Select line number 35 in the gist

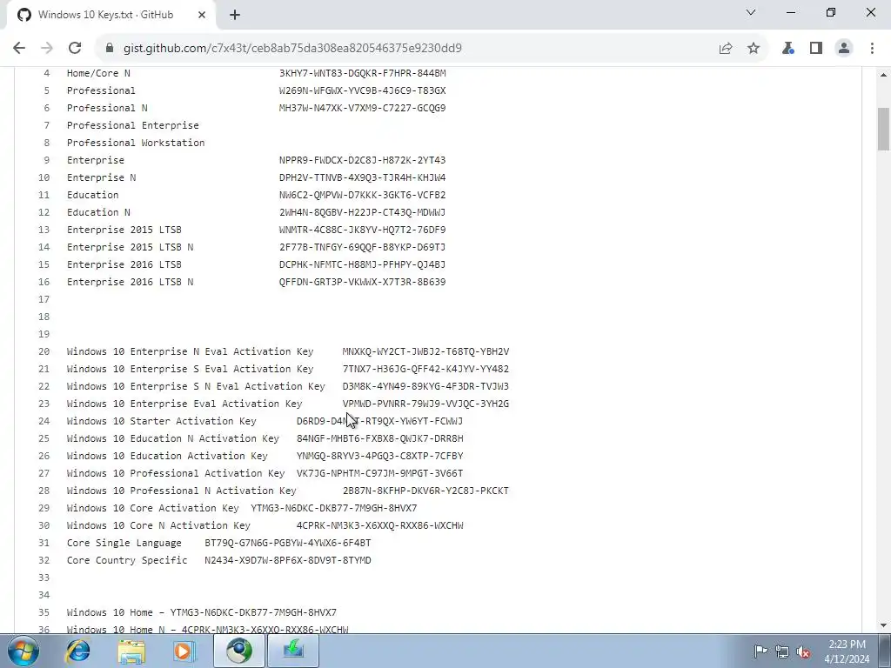44,612
